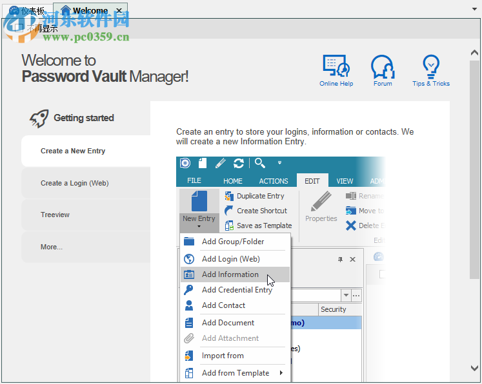Switch to the 仪表板 tab
Image resolution: width=482 pixels, height=384 pixels.
(27, 11)
